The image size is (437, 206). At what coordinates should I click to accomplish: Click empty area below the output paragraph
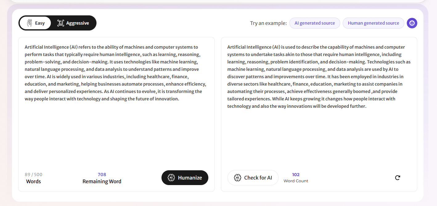319,139
